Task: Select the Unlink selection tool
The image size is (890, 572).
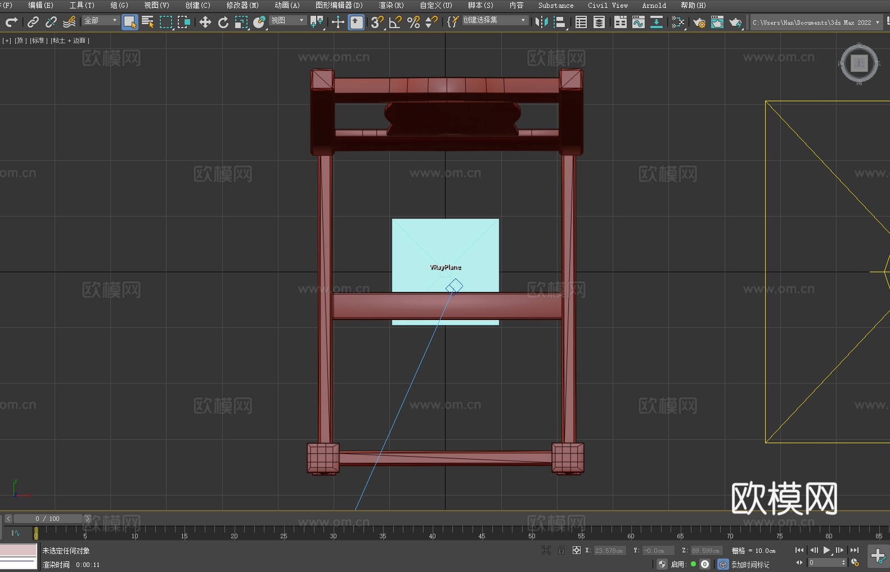Action: (51, 22)
